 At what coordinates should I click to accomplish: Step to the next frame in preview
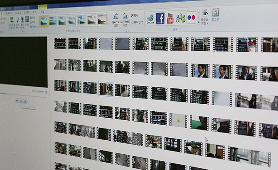(x=25, y=102)
